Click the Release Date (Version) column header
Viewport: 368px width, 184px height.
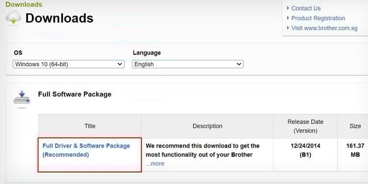pos(305,126)
